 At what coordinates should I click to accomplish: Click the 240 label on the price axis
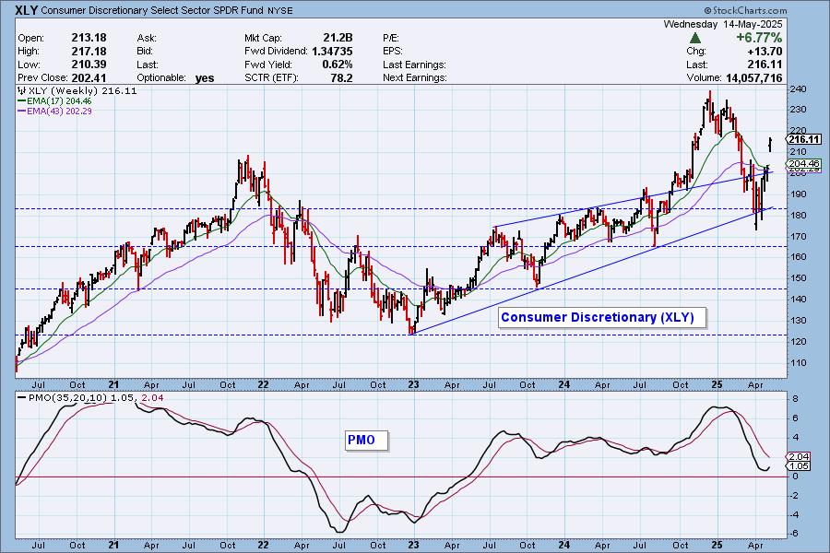(x=799, y=88)
